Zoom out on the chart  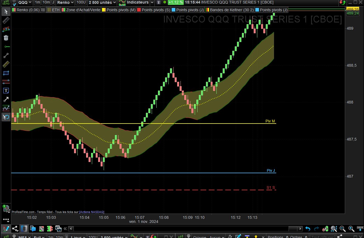(343, 229)
